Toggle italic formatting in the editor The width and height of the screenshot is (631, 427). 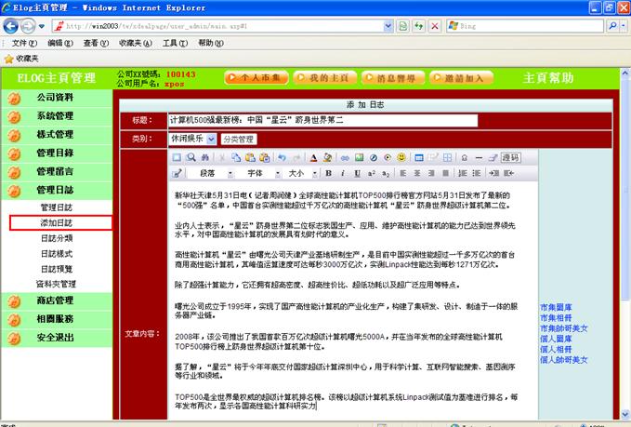[343, 173]
